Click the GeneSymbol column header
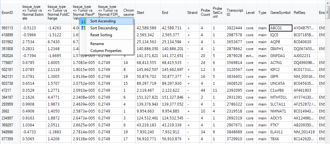This screenshot has height=144, width=330. (280, 13)
